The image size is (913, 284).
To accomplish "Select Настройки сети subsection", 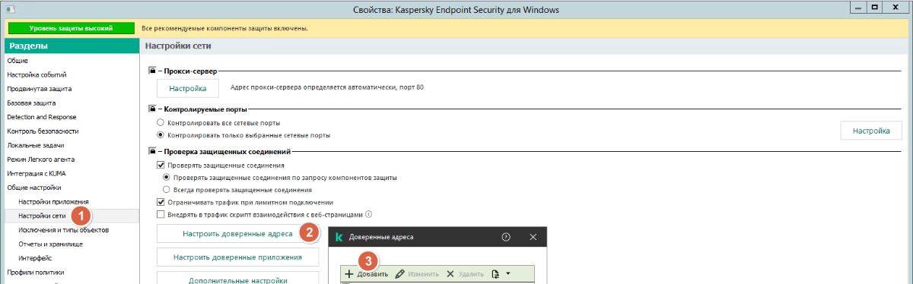I will coord(42,216).
